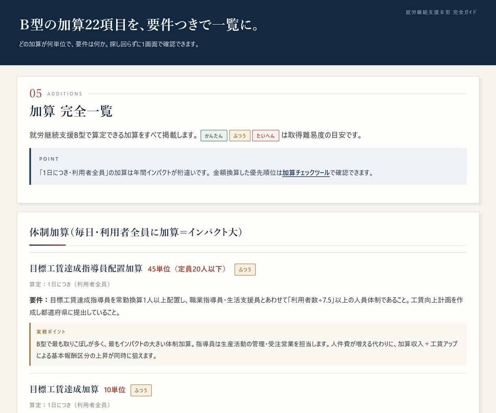Click the page title B型の加算22項目を、要件つきで一覧に。
Viewport: 496px width, 413px height.
coord(139,25)
